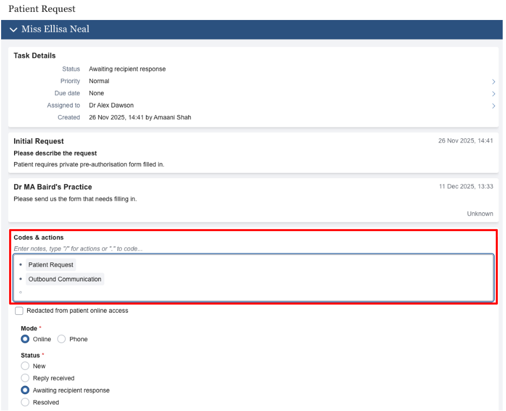The image size is (506, 411).
Task: Click the None due date value
Action: [96, 93]
